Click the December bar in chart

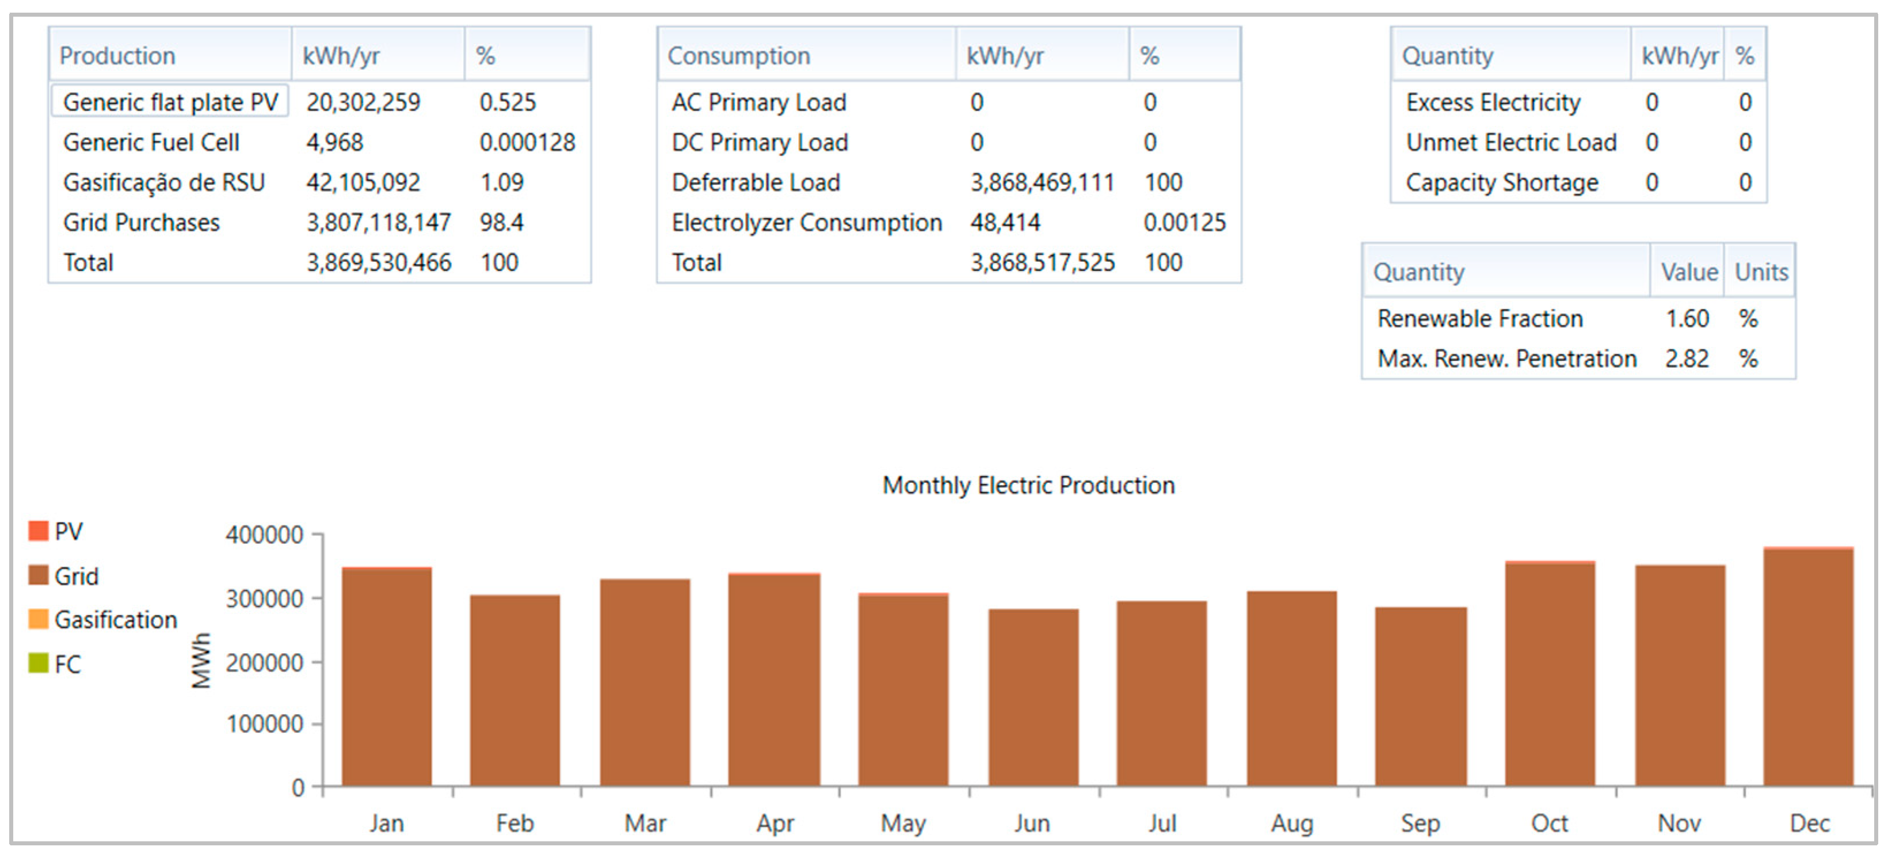coord(1808,667)
